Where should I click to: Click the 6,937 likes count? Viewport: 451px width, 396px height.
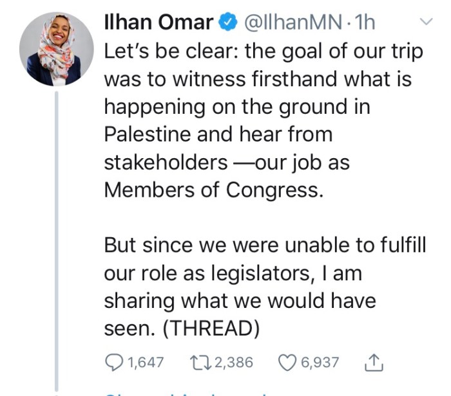(320, 363)
